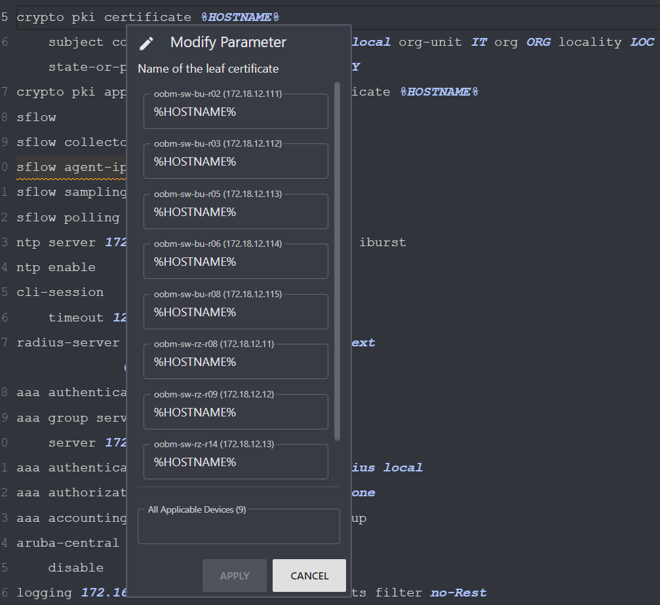This screenshot has width=660, height=605.
Task: Edit the oobm-sw-bu-r06 hostname field
Action: 236,261
